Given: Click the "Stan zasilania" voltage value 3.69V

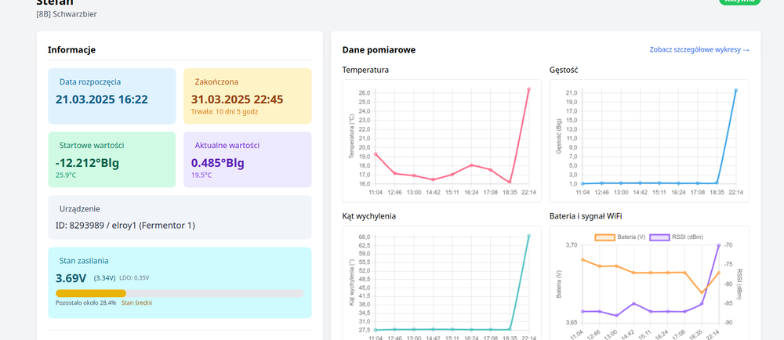Looking at the screenshot, I should (x=71, y=277).
